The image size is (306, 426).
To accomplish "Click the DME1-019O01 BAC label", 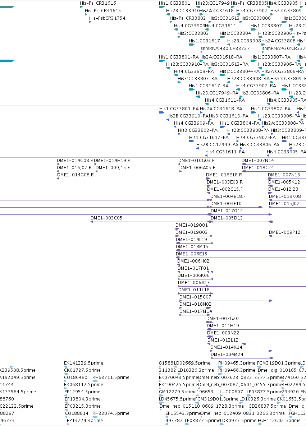I will coord(192,225).
